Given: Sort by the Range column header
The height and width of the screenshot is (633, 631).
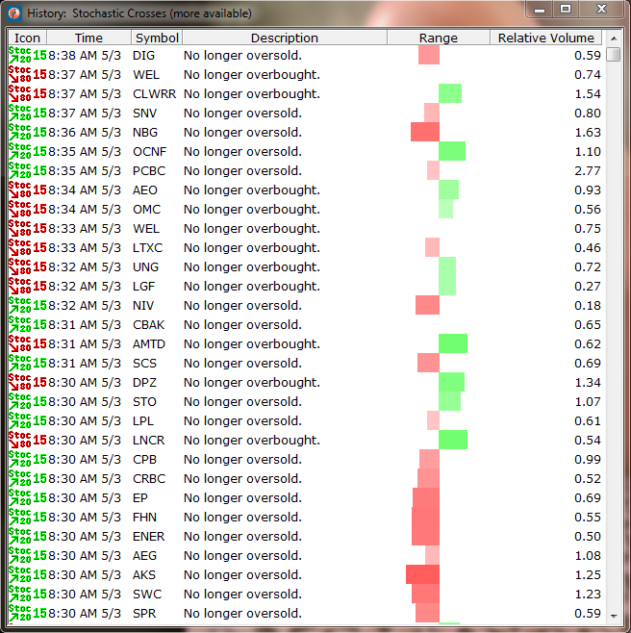Looking at the screenshot, I should click(439, 38).
